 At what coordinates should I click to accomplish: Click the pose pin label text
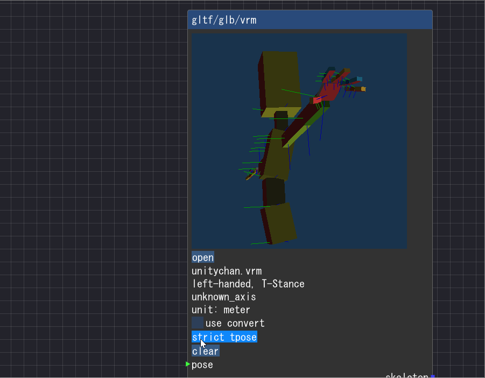202,365
